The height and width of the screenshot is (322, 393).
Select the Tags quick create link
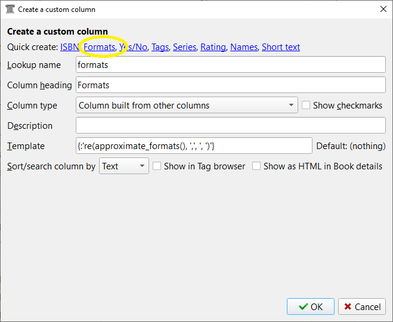[x=159, y=47]
